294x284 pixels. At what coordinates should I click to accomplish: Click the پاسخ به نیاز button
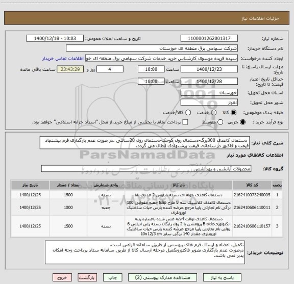(222, 277)
